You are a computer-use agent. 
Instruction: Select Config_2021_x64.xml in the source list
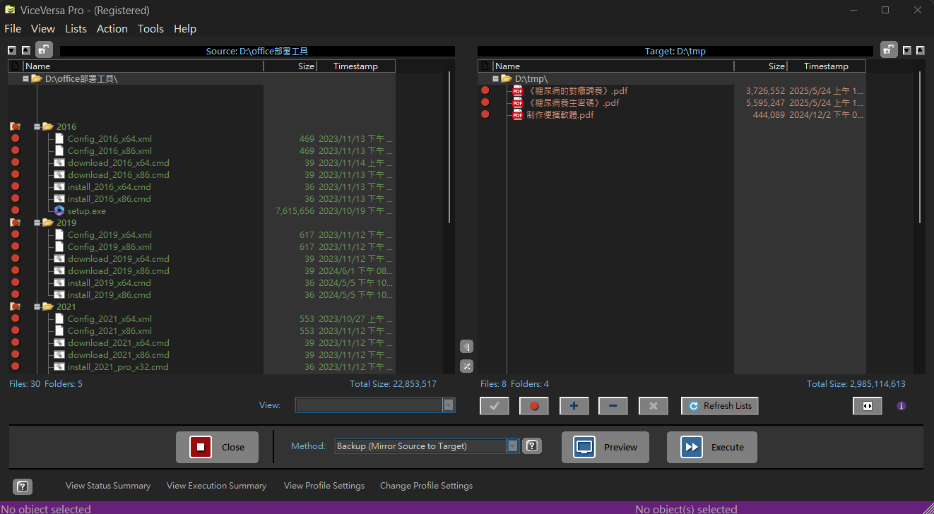[110, 318]
